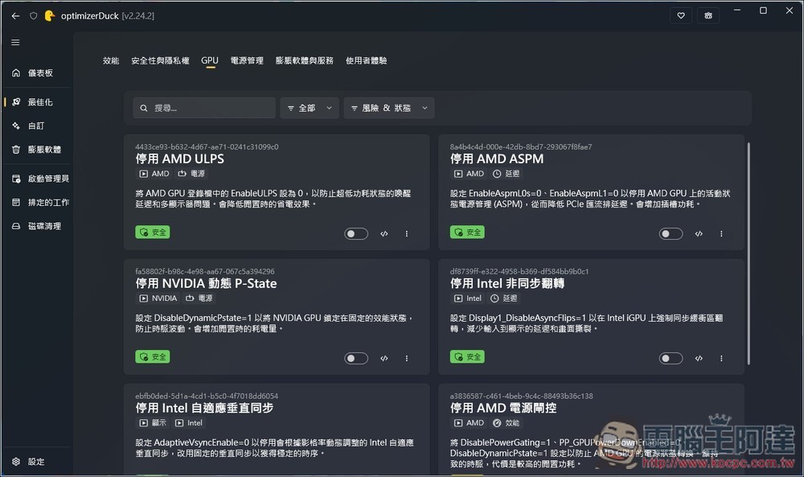Open the 風險 & 狀態 dropdown
The height and width of the screenshot is (477, 804).
[x=389, y=108]
